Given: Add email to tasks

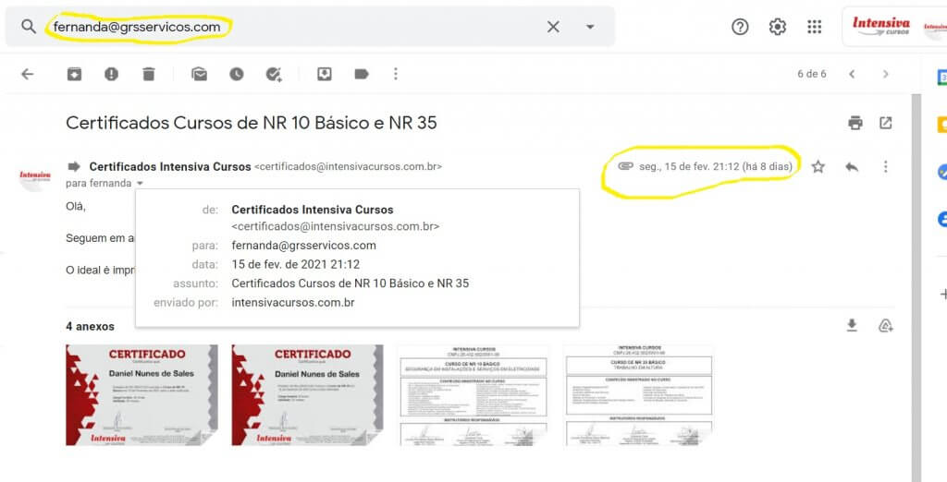Looking at the screenshot, I should click(274, 75).
